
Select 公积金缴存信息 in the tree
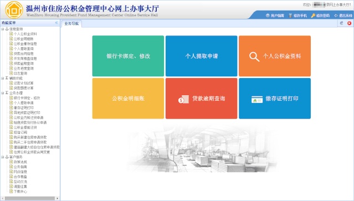click(25, 44)
